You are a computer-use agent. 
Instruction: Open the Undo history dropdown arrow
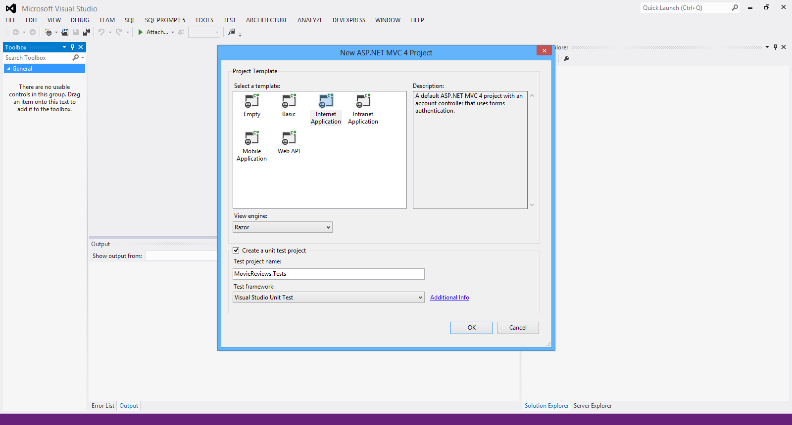110,32
